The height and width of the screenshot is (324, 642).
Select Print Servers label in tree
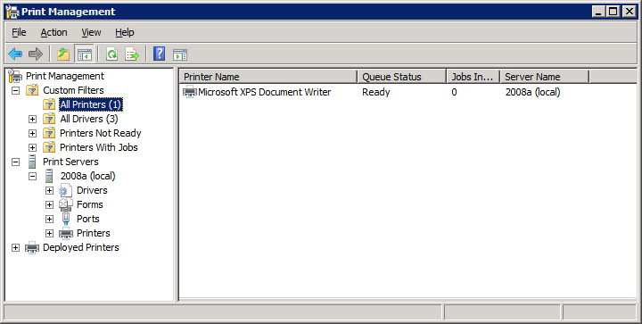[70, 162]
